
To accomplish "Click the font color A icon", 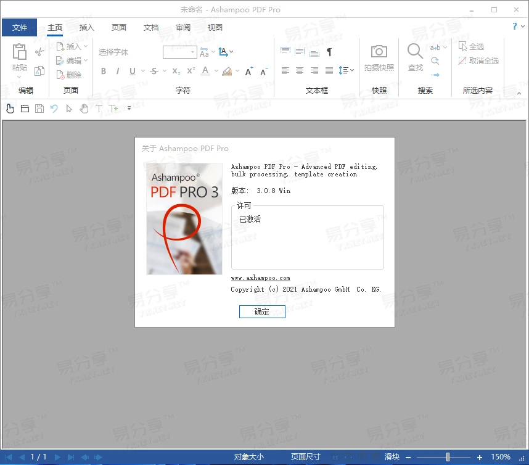I will pos(205,70).
